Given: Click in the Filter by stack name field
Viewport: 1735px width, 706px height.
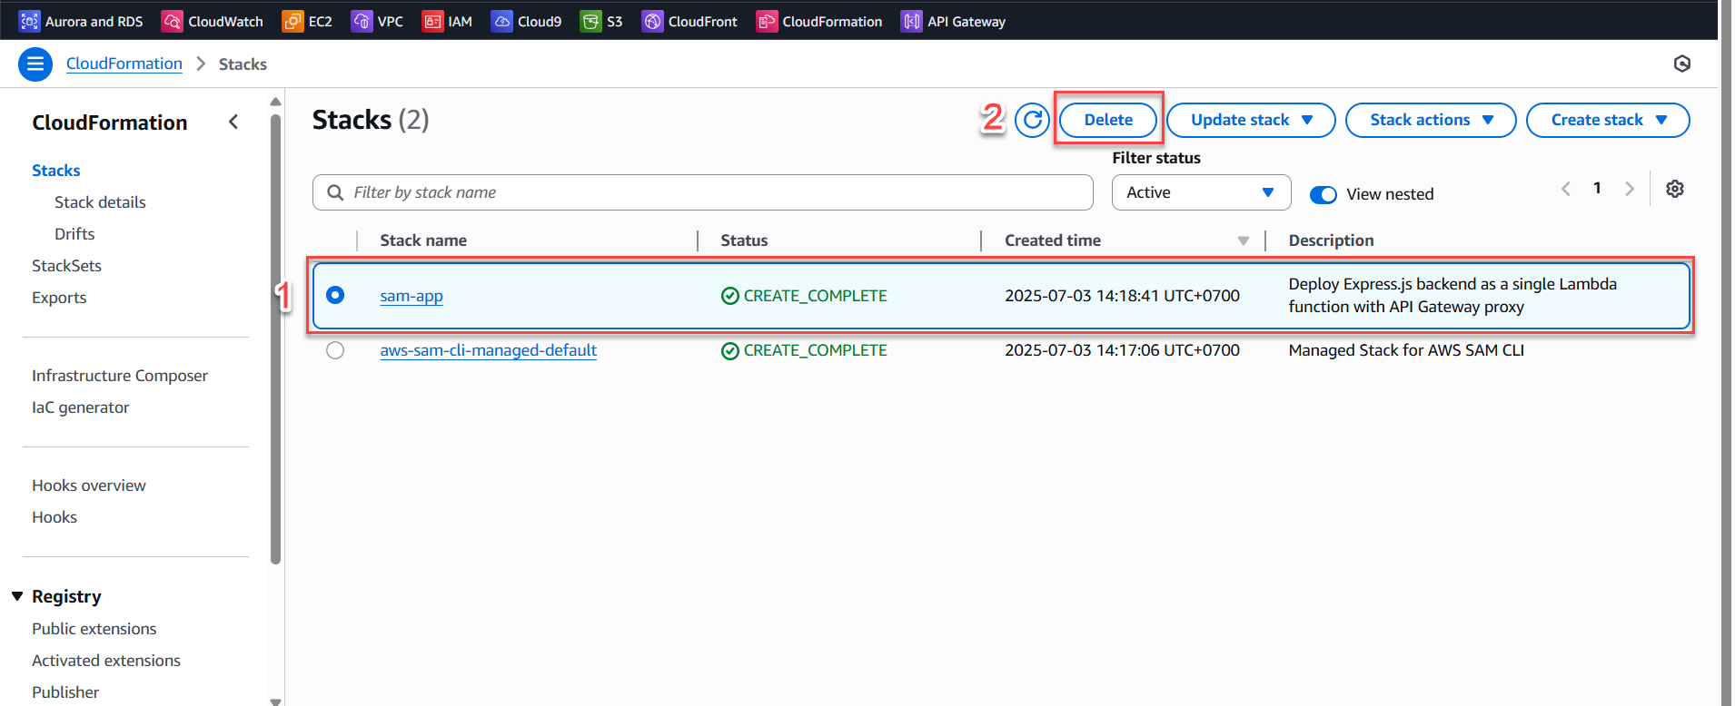Looking at the screenshot, I should [x=703, y=192].
